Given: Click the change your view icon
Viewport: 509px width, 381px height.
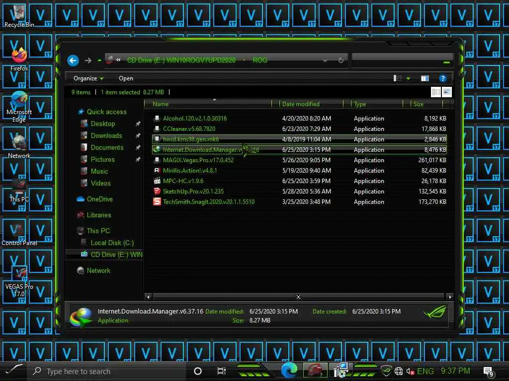Looking at the screenshot, I should pos(398,78).
